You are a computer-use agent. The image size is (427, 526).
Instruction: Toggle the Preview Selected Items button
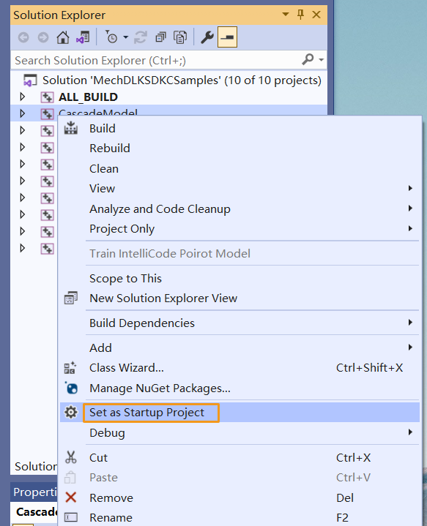click(x=228, y=37)
